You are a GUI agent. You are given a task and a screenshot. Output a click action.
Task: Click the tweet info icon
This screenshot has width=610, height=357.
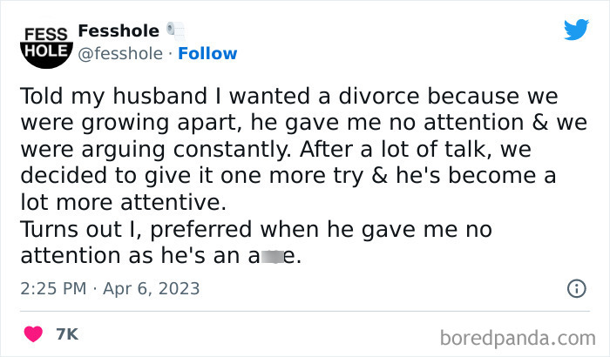coord(576,288)
